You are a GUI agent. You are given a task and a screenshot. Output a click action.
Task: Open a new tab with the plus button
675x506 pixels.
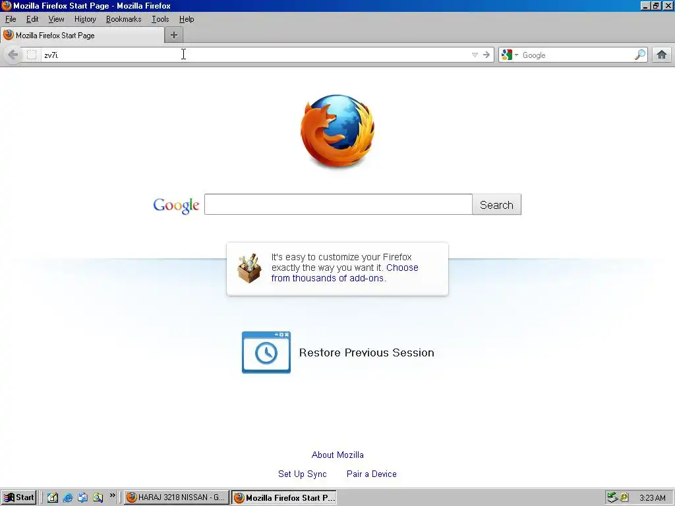[174, 36]
